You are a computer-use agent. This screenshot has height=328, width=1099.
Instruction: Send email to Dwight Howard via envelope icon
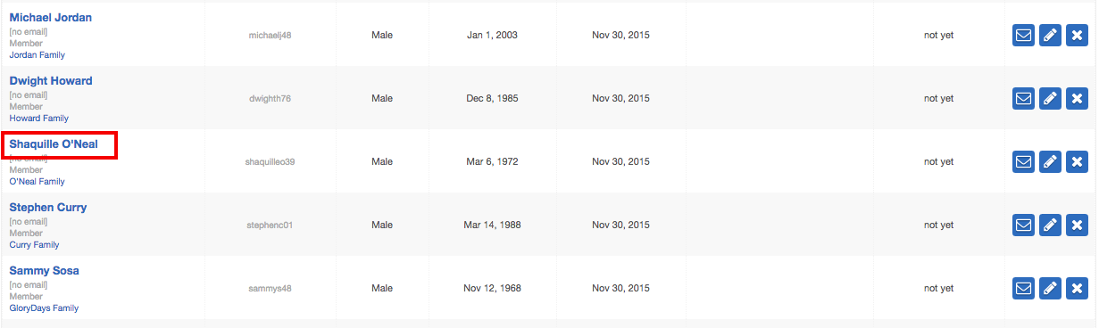pyautogui.click(x=1024, y=99)
